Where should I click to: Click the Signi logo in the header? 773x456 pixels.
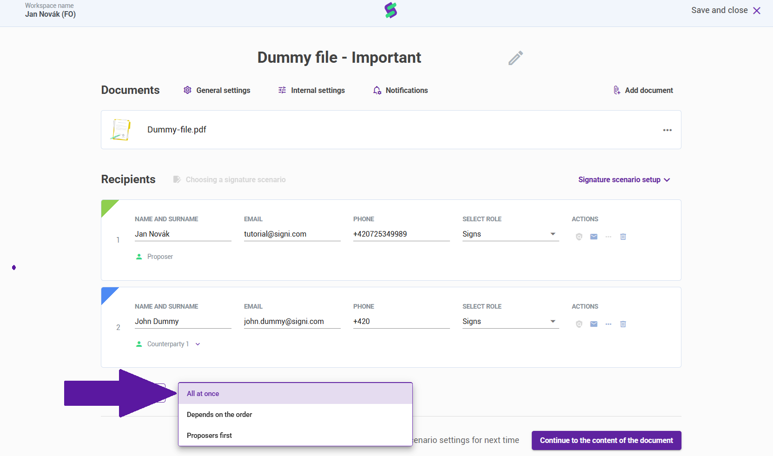coord(391,10)
